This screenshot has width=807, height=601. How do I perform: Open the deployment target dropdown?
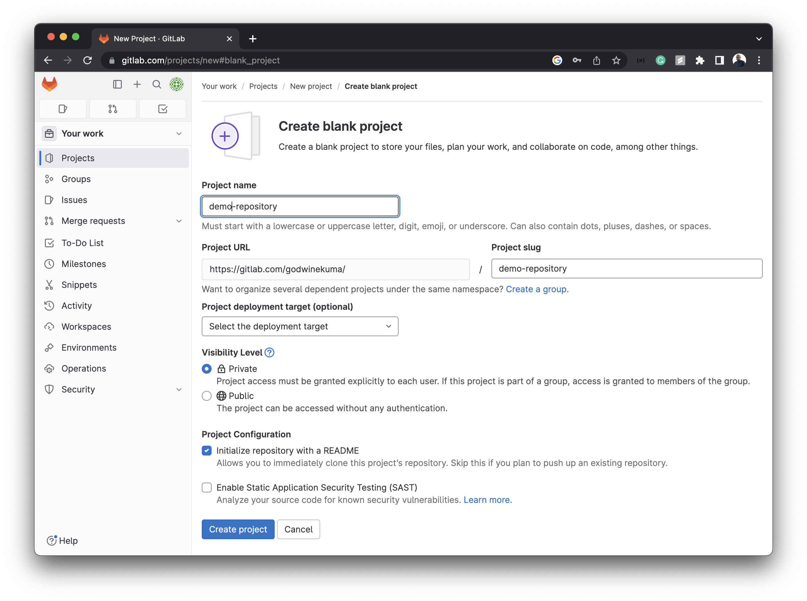pyautogui.click(x=300, y=326)
